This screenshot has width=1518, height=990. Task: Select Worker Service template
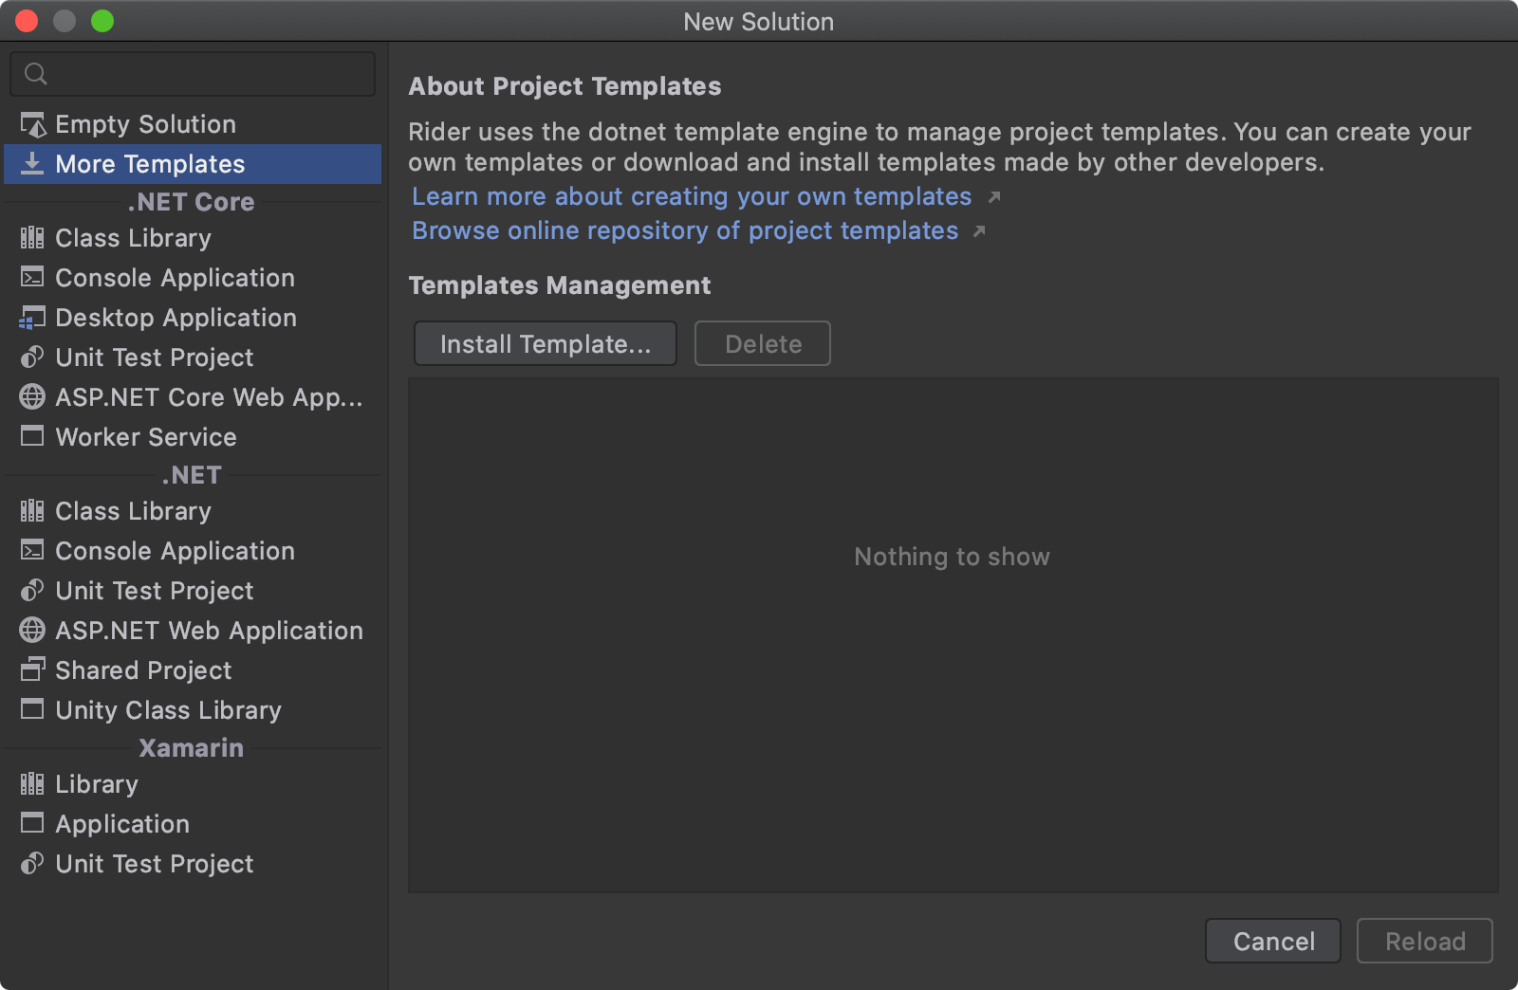click(193, 437)
